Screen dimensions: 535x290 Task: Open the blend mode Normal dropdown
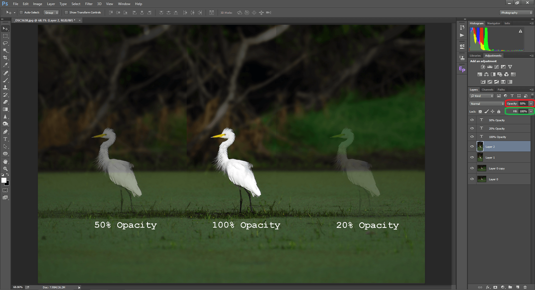pos(487,104)
